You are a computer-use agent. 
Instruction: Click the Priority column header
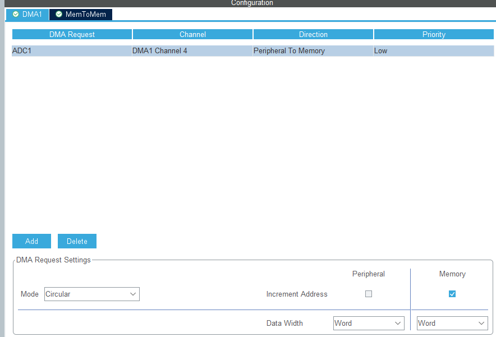[x=433, y=34]
